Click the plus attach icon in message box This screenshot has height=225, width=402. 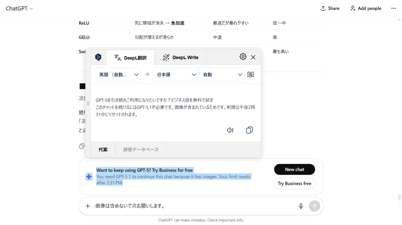[88, 206]
